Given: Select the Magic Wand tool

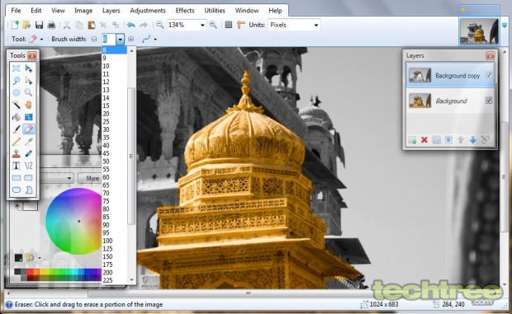Looking at the screenshot, I should click(16, 105).
